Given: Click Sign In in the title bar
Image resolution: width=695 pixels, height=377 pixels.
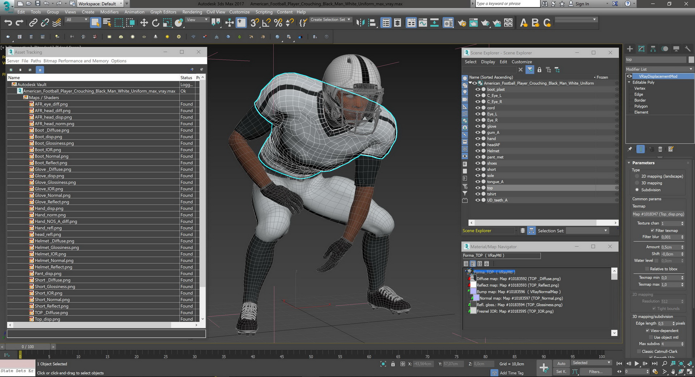Looking at the screenshot, I should tap(582, 4).
